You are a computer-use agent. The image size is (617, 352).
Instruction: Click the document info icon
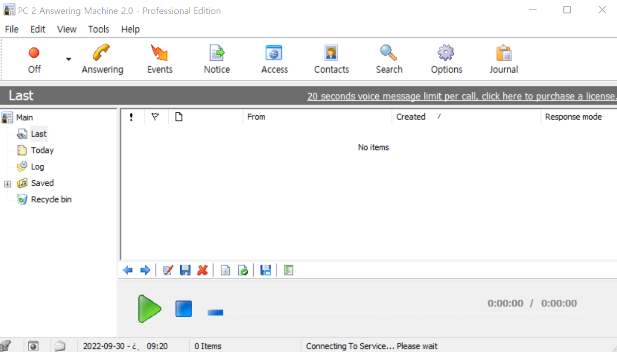point(225,270)
